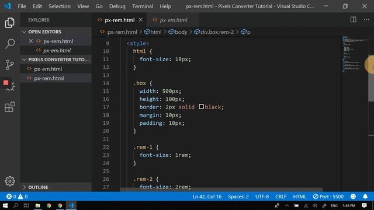
Task: Click the editor minimap
Action: point(355,54)
